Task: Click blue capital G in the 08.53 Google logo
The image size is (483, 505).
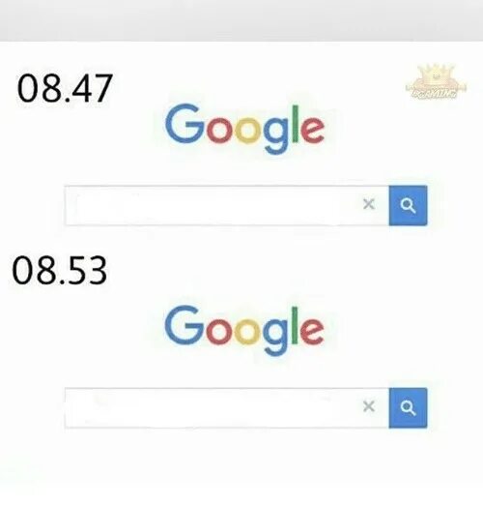Action: 184,325
